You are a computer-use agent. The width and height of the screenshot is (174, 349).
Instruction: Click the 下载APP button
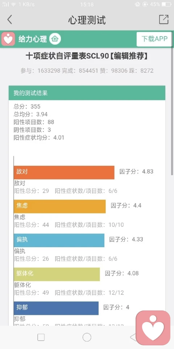[154, 39]
